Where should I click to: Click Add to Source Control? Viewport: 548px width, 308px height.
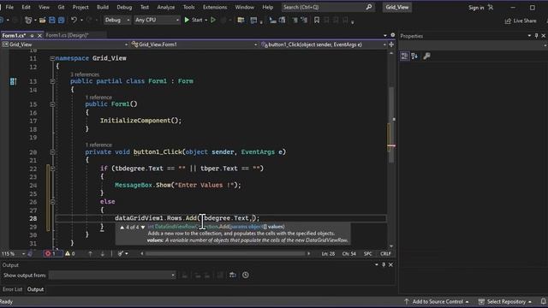[437, 301]
